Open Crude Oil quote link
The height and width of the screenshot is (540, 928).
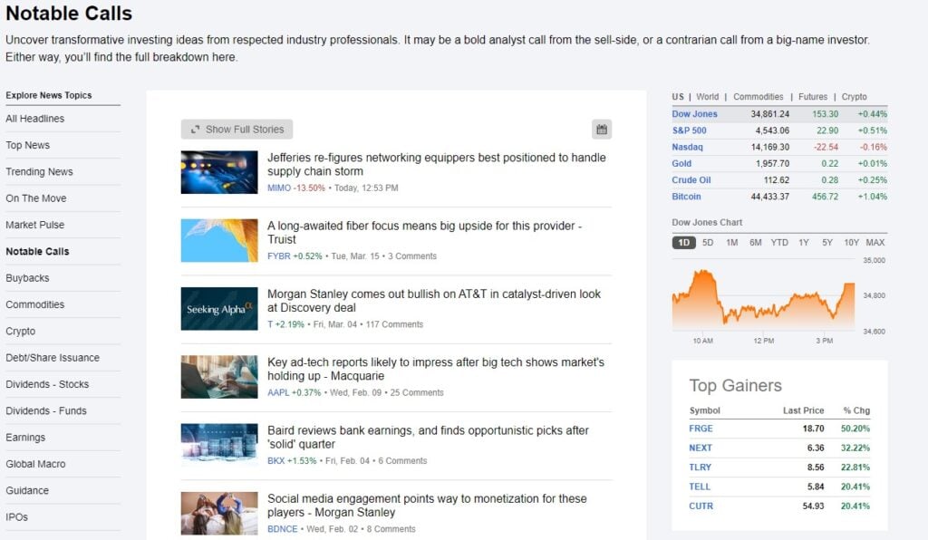tap(691, 179)
